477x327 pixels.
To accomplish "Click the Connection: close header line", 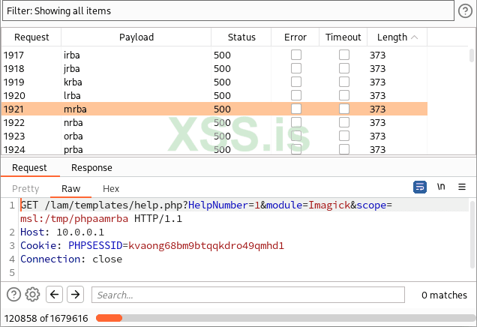I will (71, 259).
